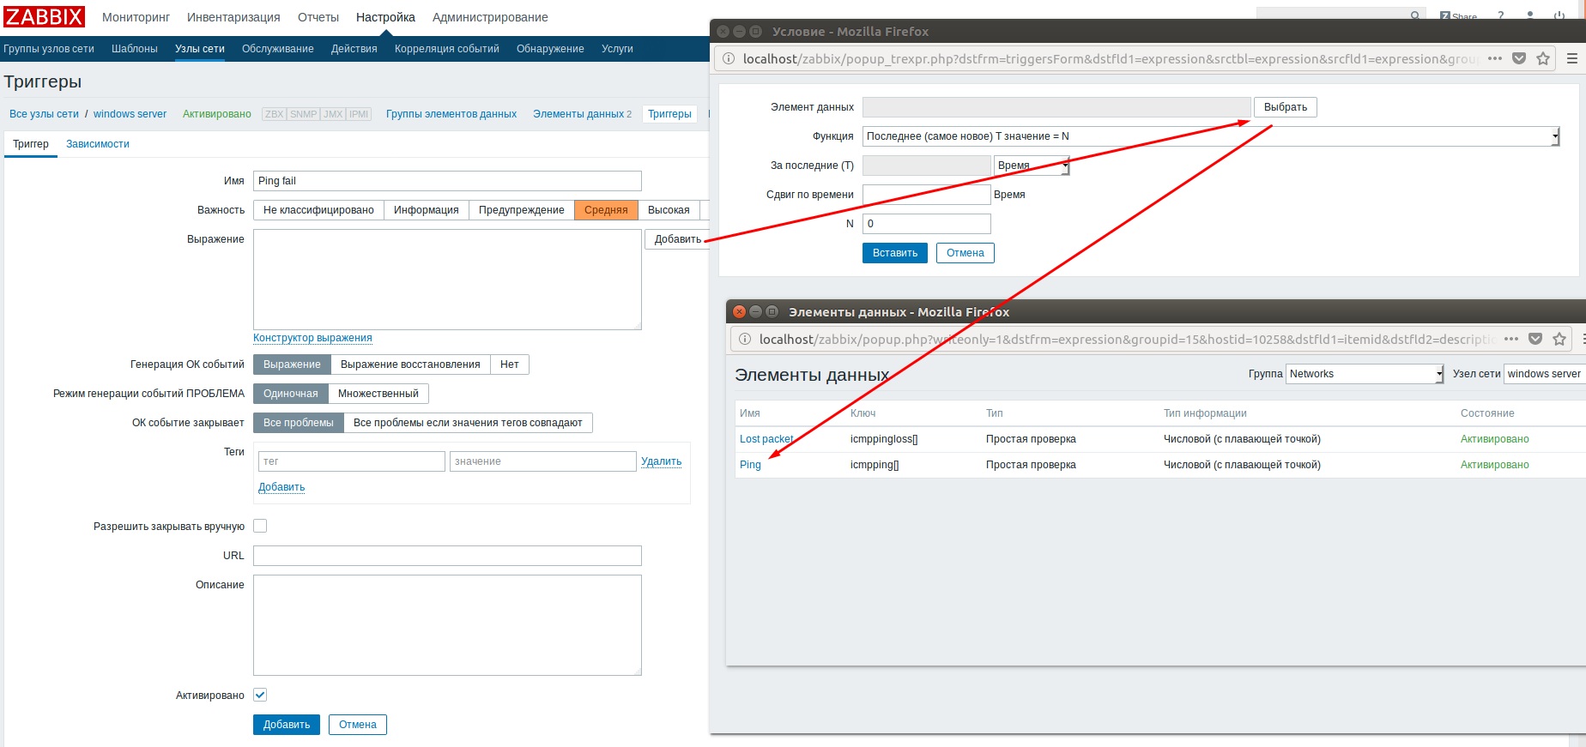Focus the Имя field with Ping fail
Viewport: 1586px width, 747px height.
(x=447, y=181)
